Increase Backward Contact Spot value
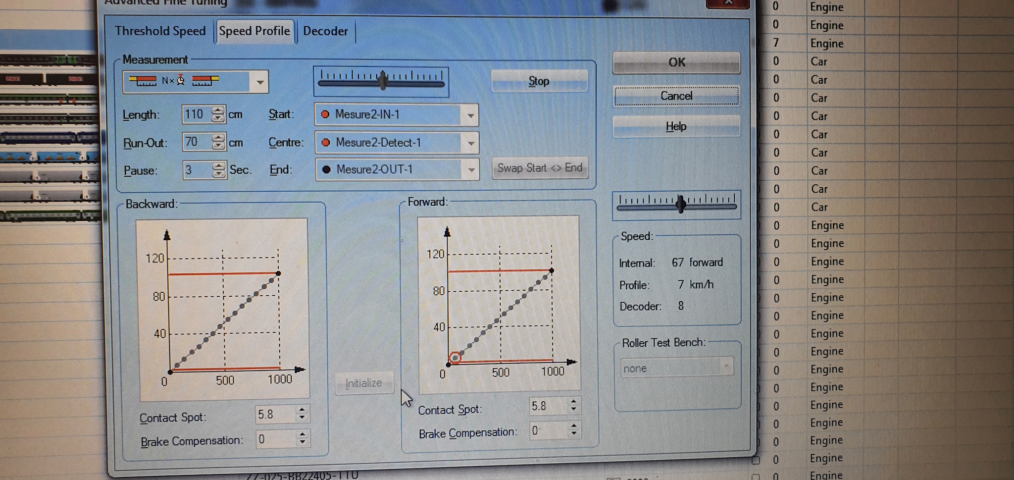The height and width of the screenshot is (480, 1014). click(302, 410)
